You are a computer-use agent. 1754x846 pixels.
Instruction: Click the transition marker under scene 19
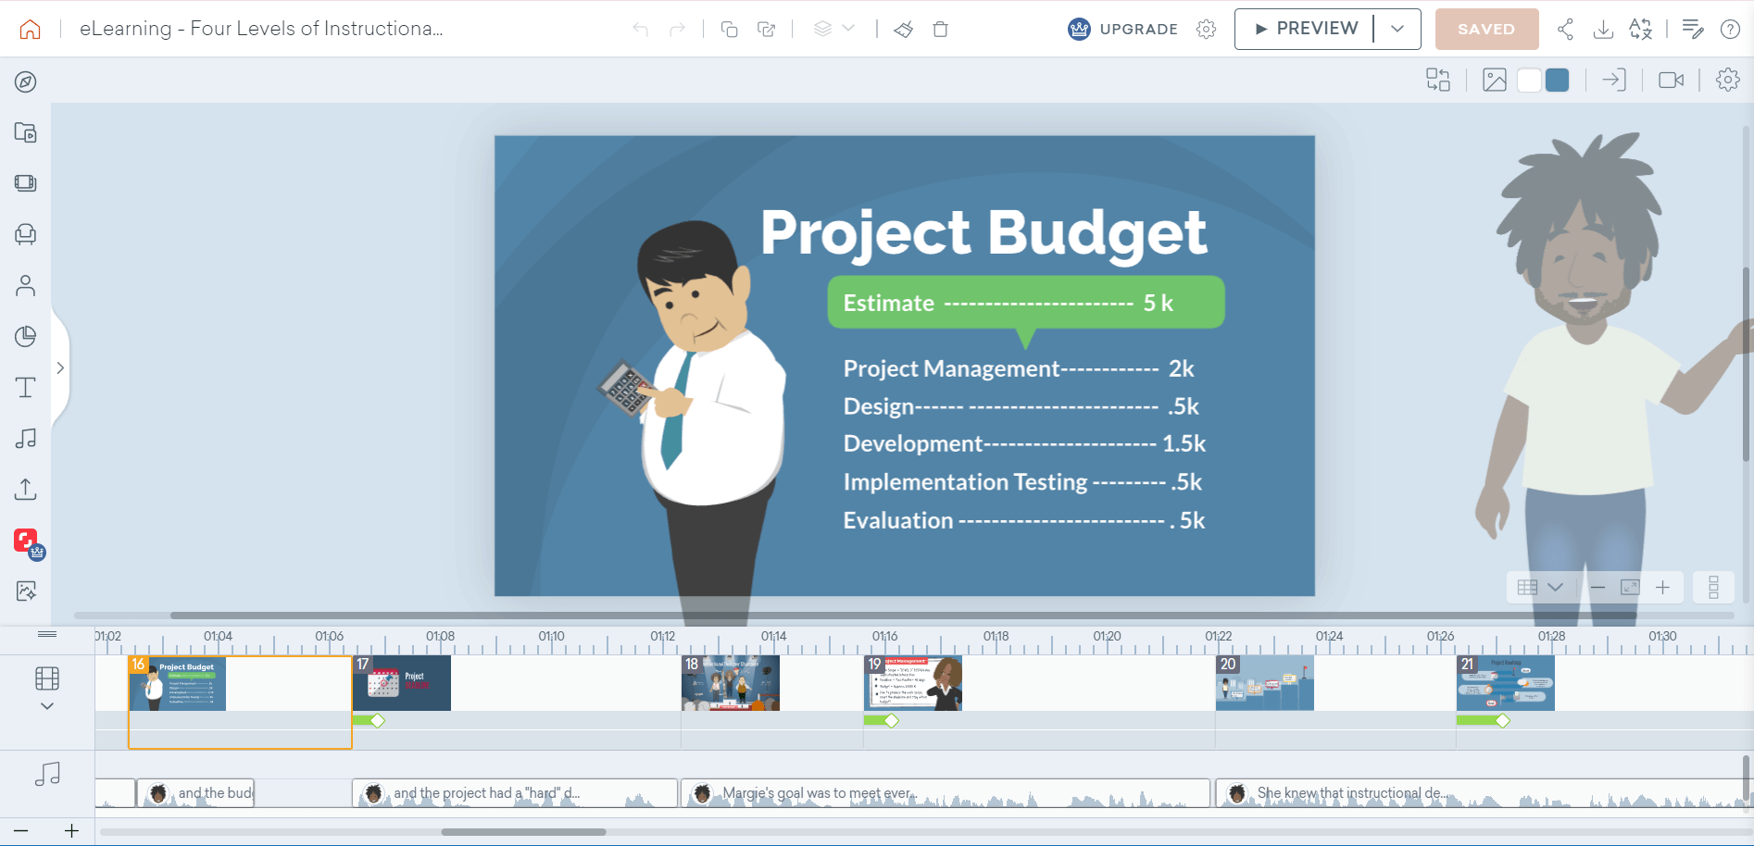click(x=891, y=720)
